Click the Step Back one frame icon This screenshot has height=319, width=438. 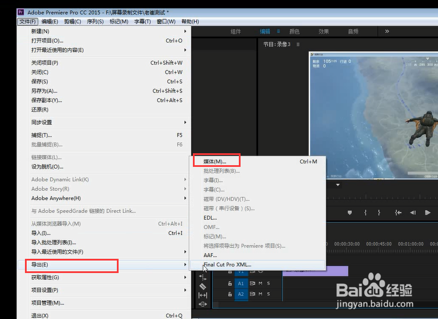pyautogui.click(x=413, y=213)
